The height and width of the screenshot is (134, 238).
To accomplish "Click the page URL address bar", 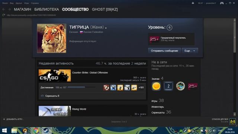I will pyautogui.click(x=31, y=15).
